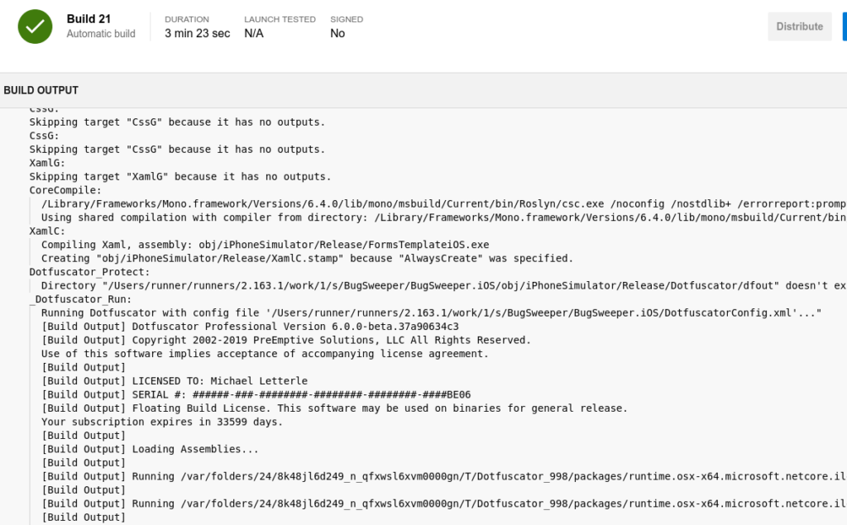Select the "Running Dotfuscator with config file" line
The image size is (847, 525).
pos(431,313)
